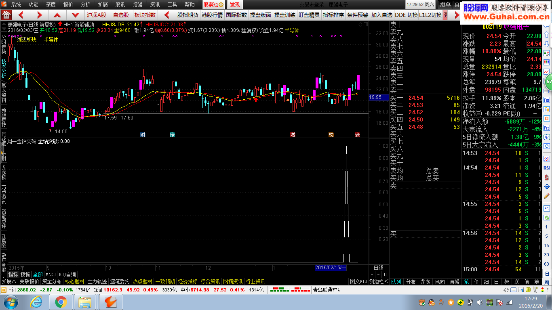The height and width of the screenshot is (310, 552).
Task: Click the QQ penguin icon in system tray
Action: [x=432, y=302]
